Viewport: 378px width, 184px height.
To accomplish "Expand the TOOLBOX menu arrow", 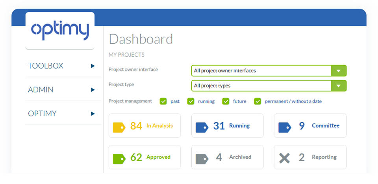I will (93, 66).
